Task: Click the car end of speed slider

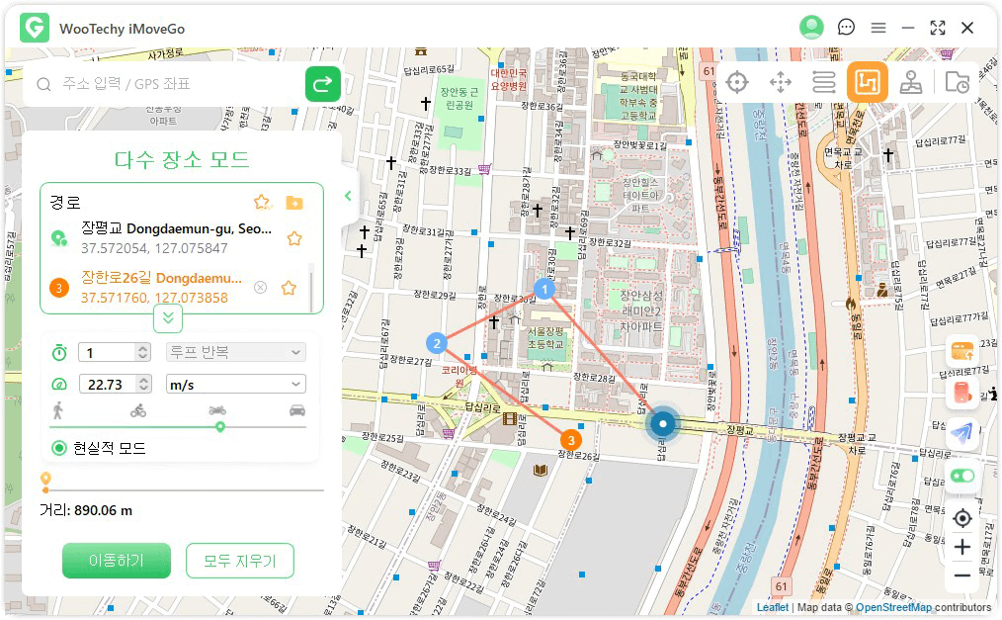Action: (x=296, y=410)
